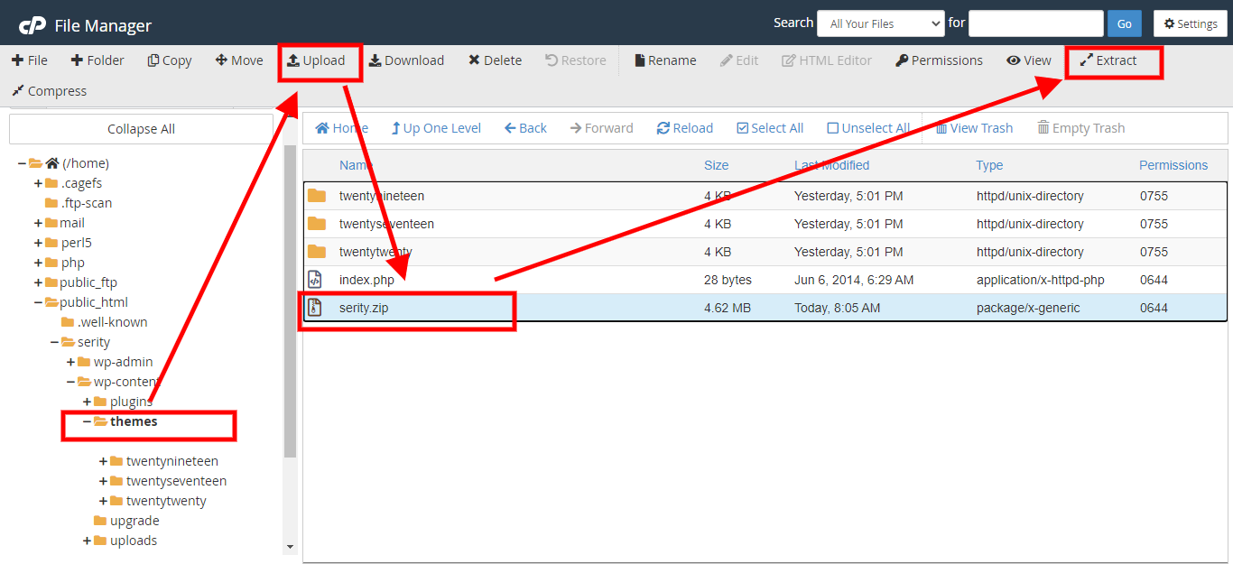Collapse the public_html tree node
The width and height of the screenshot is (1233, 564).
(x=38, y=302)
